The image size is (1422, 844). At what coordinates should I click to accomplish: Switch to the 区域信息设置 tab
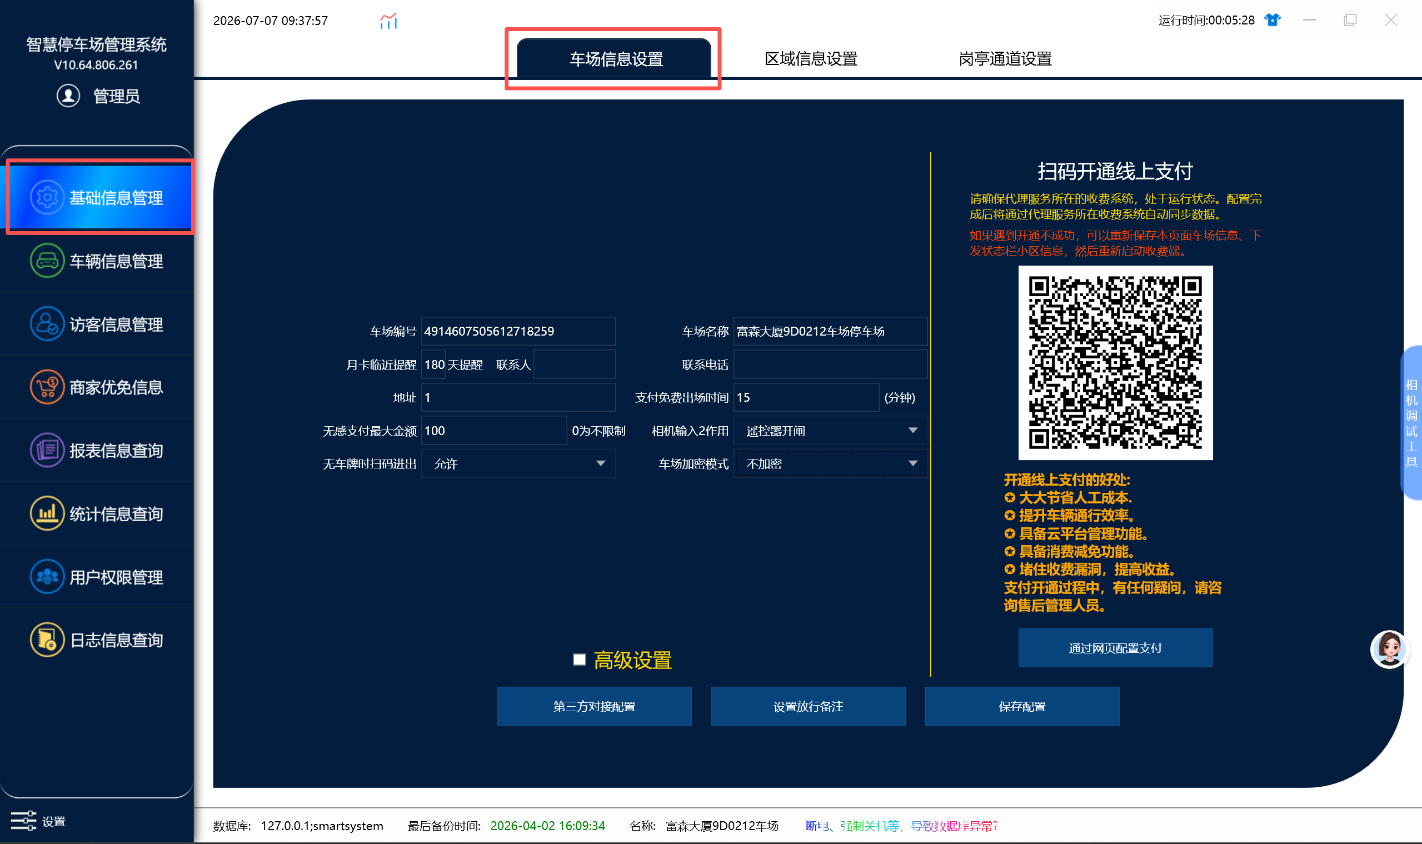tap(811, 58)
